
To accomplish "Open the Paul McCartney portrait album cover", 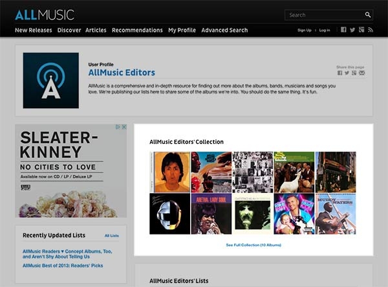I will click(169, 172).
